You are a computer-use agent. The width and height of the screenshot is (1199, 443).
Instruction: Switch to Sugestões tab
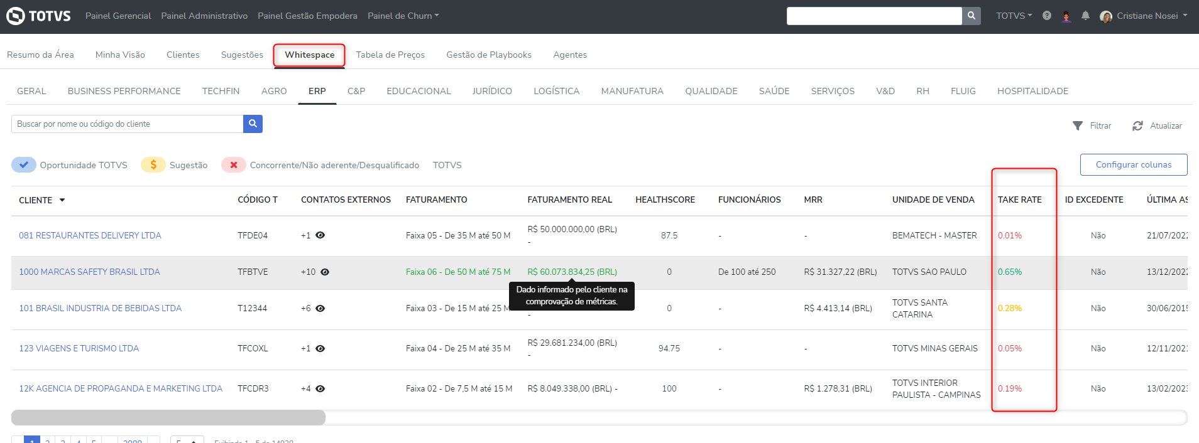(242, 55)
